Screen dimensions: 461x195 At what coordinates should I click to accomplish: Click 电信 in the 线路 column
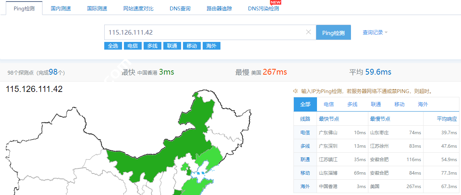coord(305,133)
